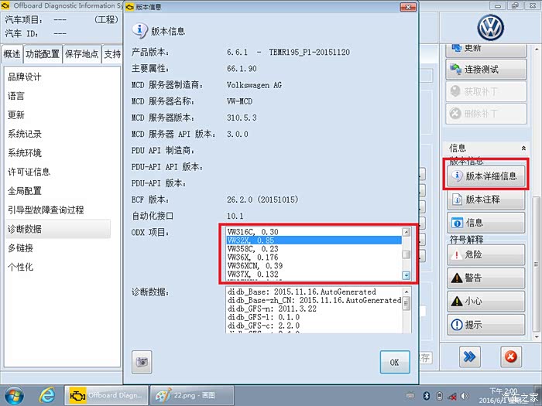This screenshot has width=542, height=406.
Task: Click the Volkswagen logo
Action: (x=490, y=28)
